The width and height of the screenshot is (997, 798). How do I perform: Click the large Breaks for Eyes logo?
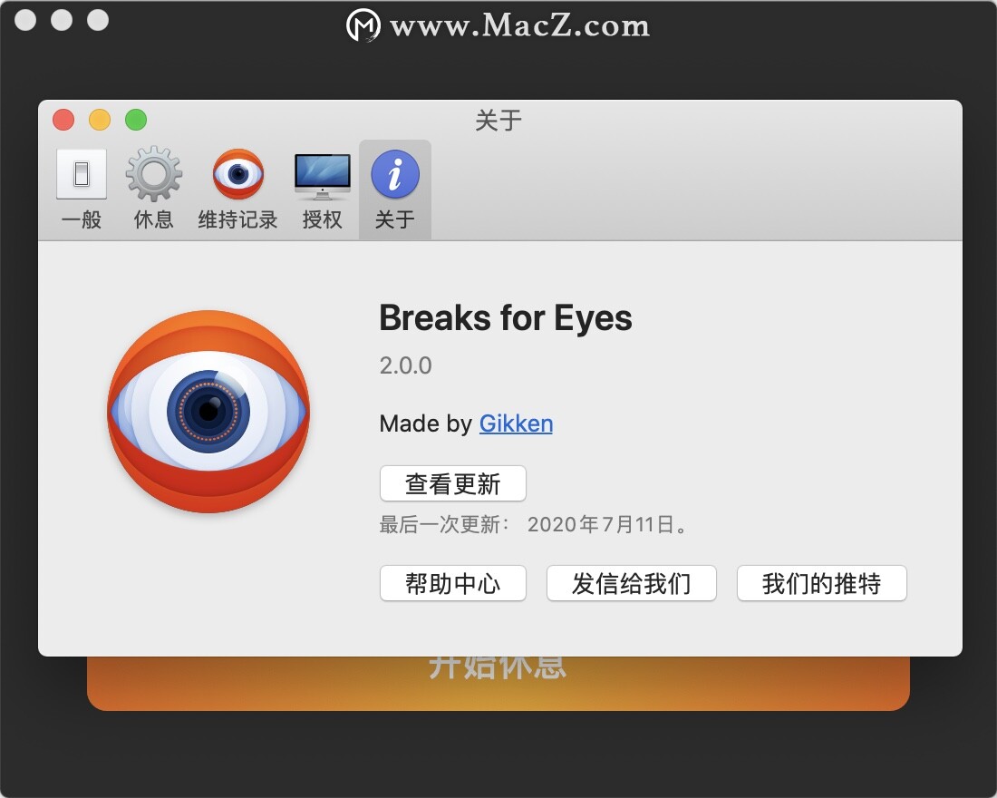tap(208, 411)
